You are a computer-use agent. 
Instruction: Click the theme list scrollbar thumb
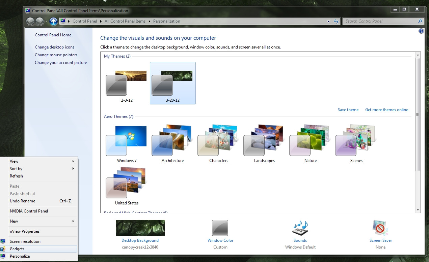(418, 114)
